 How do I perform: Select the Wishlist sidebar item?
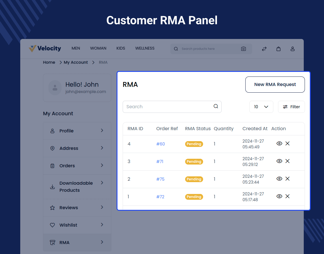click(x=77, y=225)
